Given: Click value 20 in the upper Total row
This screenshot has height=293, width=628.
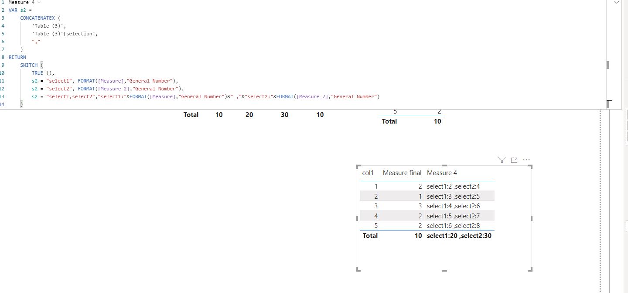Looking at the screenshot, I should [249, 115].
